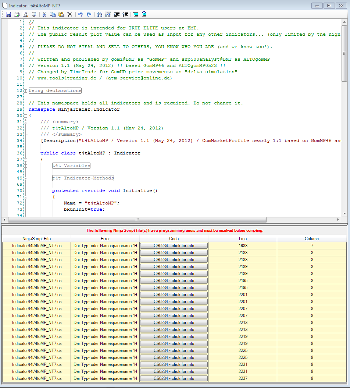Image resolution: width=350 pixels, height=388 pixels.
Task: Redo the last undone edit
Action: (x=89, y=14)
